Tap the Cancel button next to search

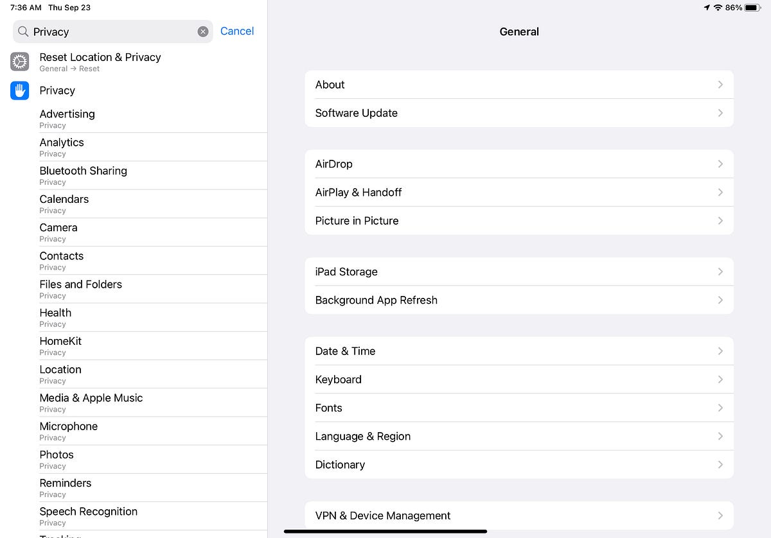pos(237,31)
